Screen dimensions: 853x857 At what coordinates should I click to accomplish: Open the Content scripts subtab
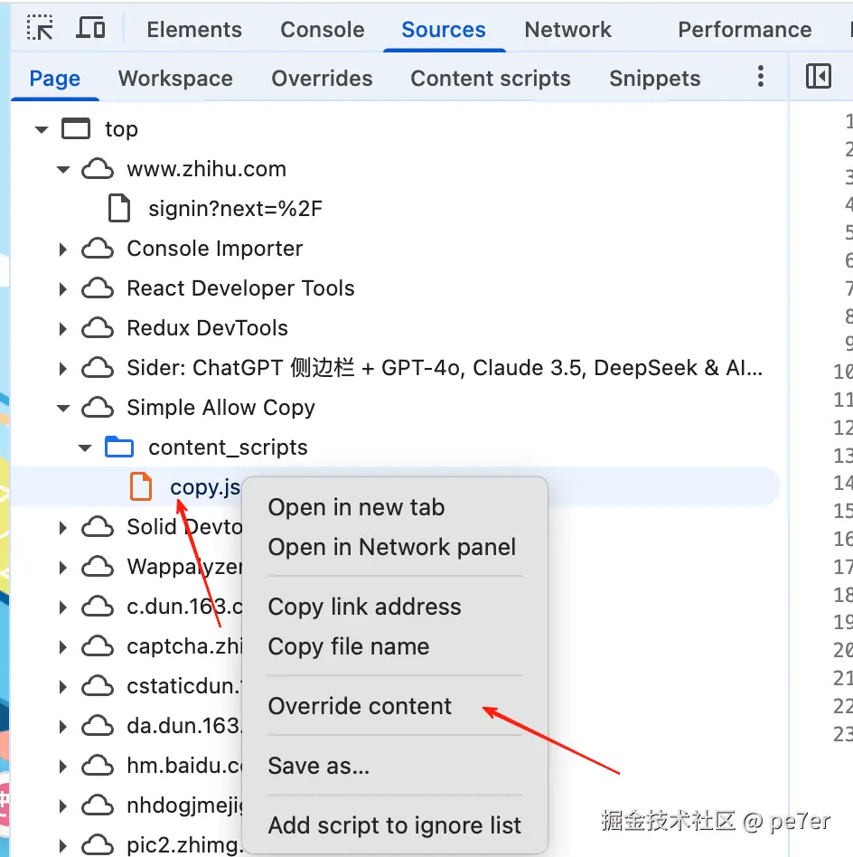(x=490, y=78)
